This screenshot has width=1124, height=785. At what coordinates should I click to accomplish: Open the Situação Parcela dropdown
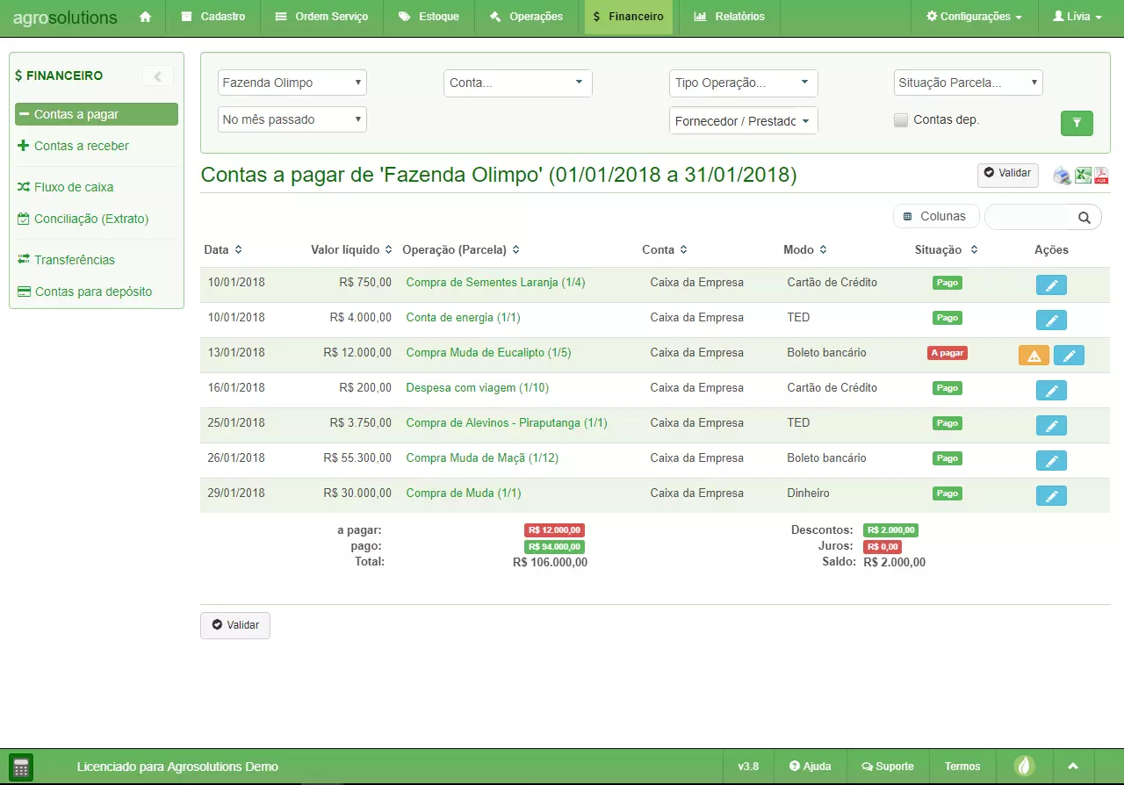(968, 83)
